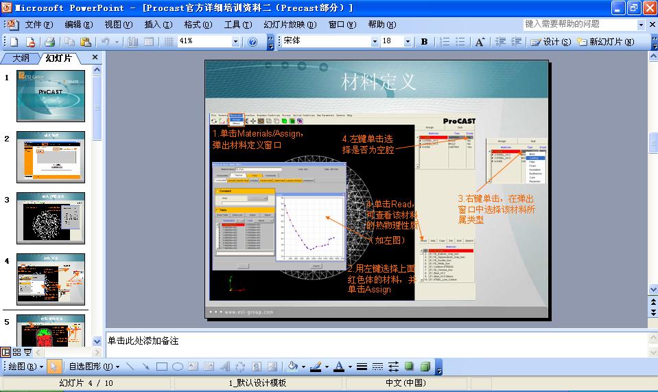Pick the Rectangle drawing tool
The image size is (658, 392).
tap(161, 367)
